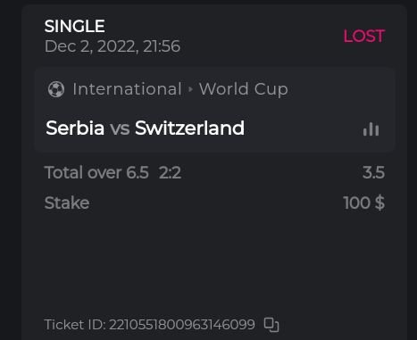Open the World Cup tournament link
The width and height of the screenshot is (417, 340).
pos(244,89)
